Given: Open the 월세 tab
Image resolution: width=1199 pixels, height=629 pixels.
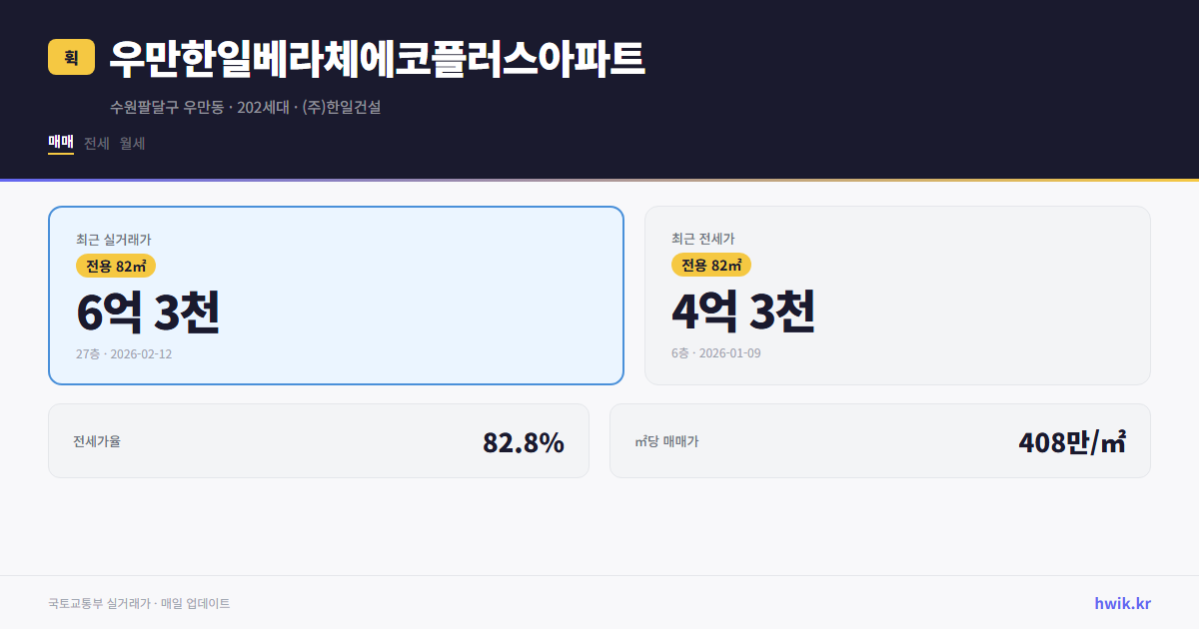Looking at the screenshot, I should point(131,143).
